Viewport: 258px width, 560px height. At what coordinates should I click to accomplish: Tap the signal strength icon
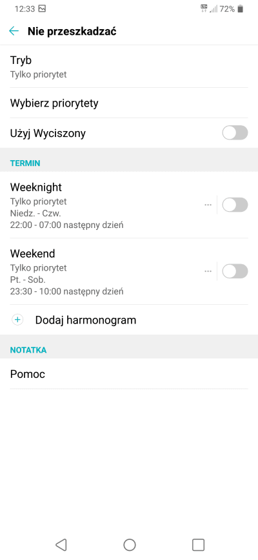tap(213, 9)
